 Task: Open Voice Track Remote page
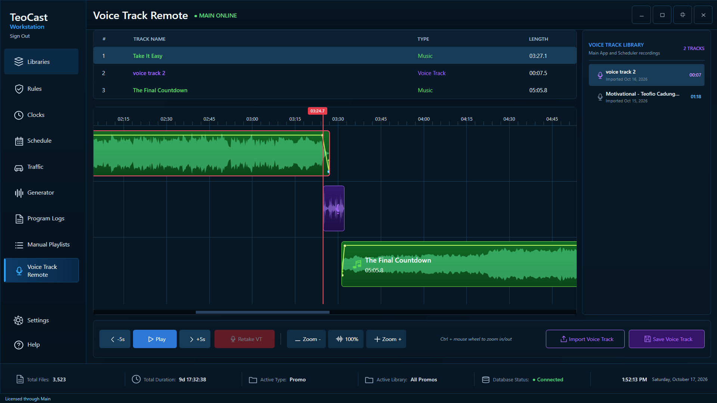point(41,270)
